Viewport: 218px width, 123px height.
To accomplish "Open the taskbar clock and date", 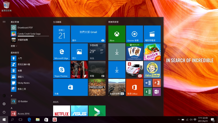I will point(203,120).
